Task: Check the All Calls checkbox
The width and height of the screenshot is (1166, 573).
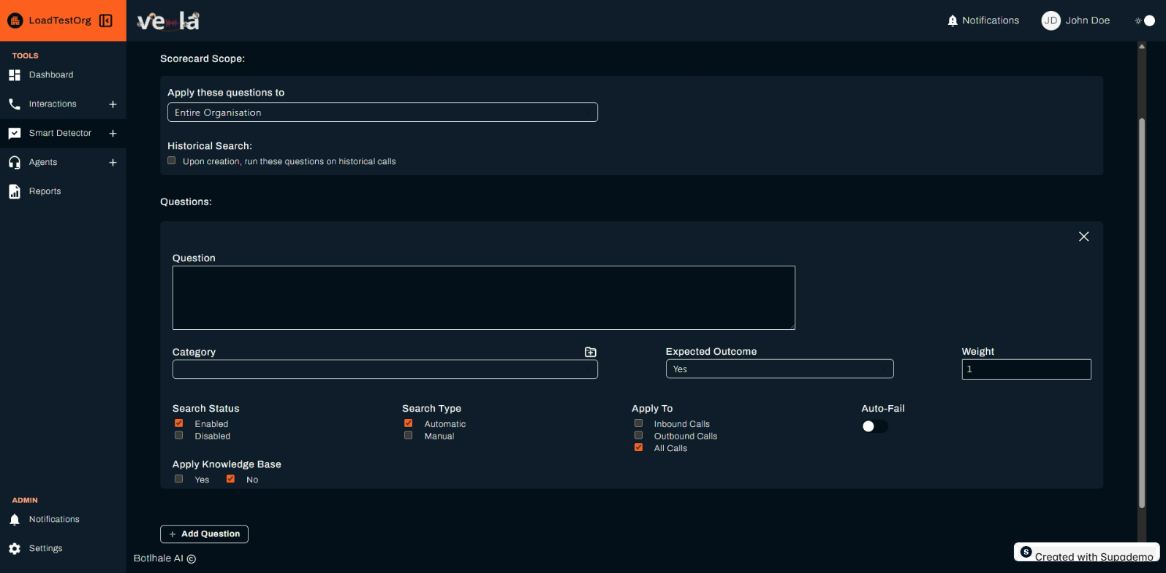Action: [x=639, y=447]
